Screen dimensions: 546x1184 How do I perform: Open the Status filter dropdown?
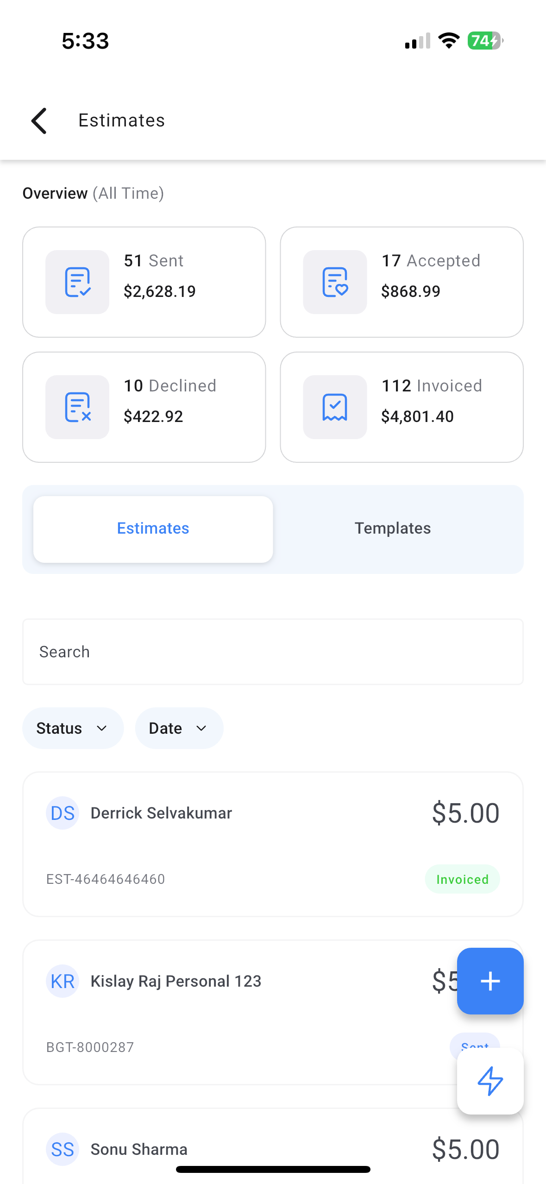(73, 728)
